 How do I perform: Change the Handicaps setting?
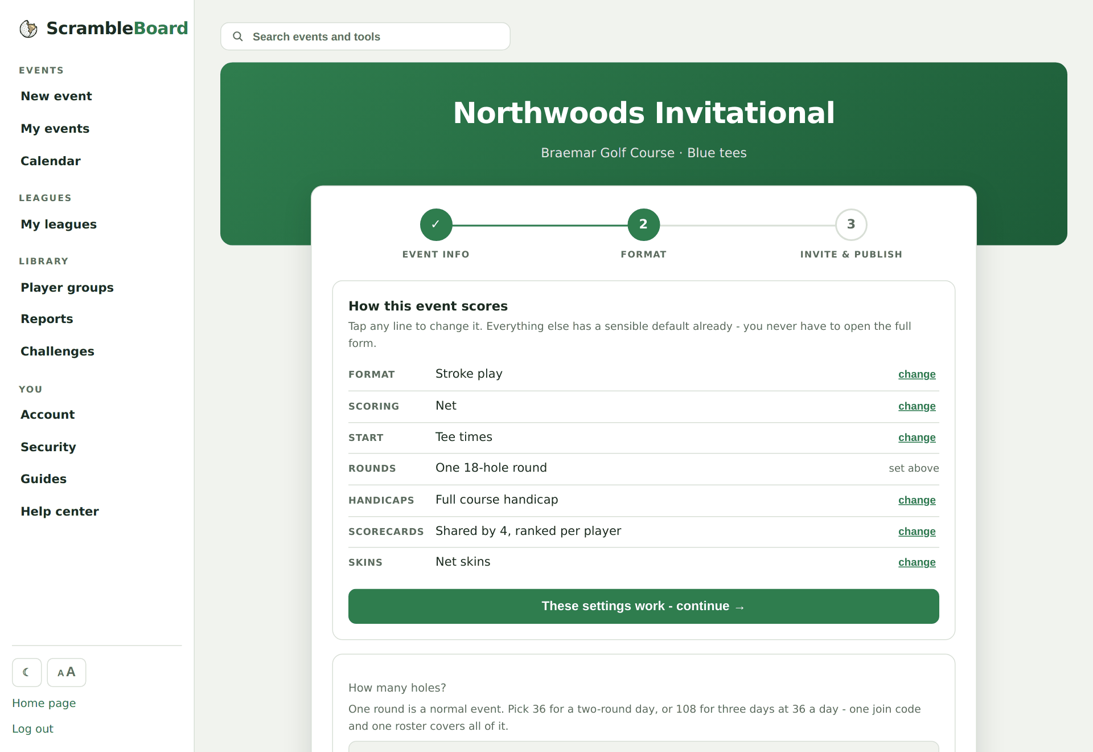(917, 500)
